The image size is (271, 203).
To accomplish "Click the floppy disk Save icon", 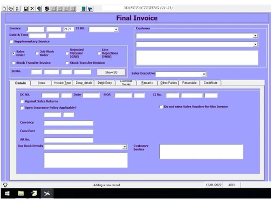I will coord(26,9).
